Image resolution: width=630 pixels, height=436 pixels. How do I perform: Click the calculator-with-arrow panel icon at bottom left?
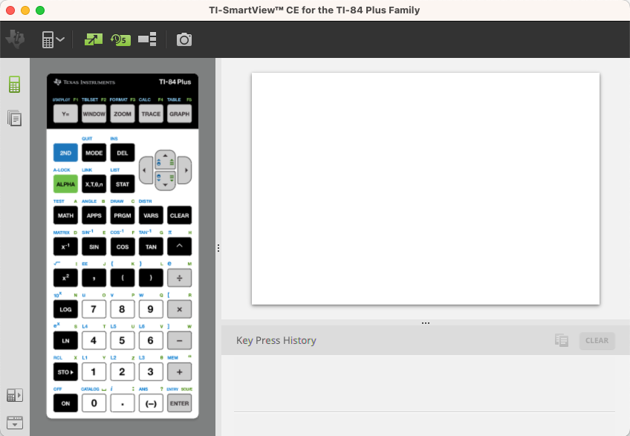point(15,395)
